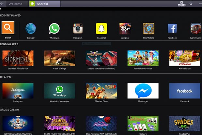Open the WASD keyboard mapping icon

[181, 4]
